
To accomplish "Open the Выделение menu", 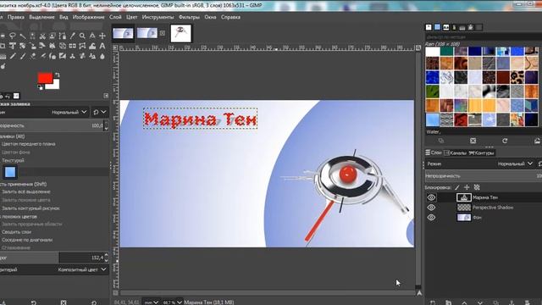I will click(41, 17).
